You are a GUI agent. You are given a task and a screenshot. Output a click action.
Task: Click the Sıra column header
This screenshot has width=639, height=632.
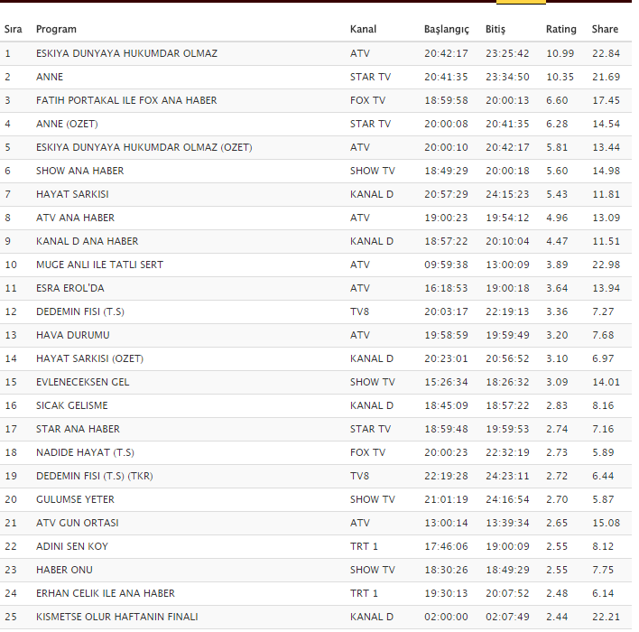13,30
